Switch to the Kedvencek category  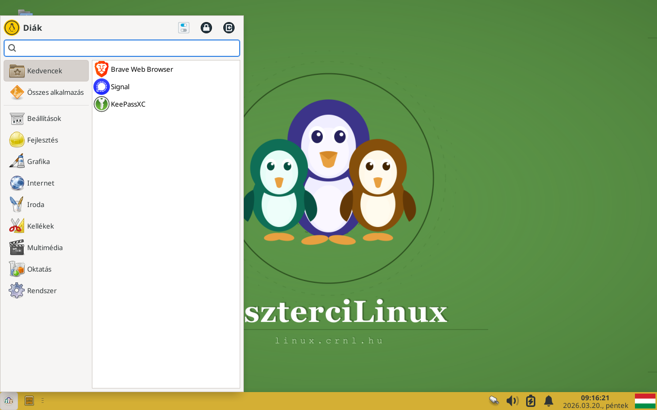tap(46, 71)
